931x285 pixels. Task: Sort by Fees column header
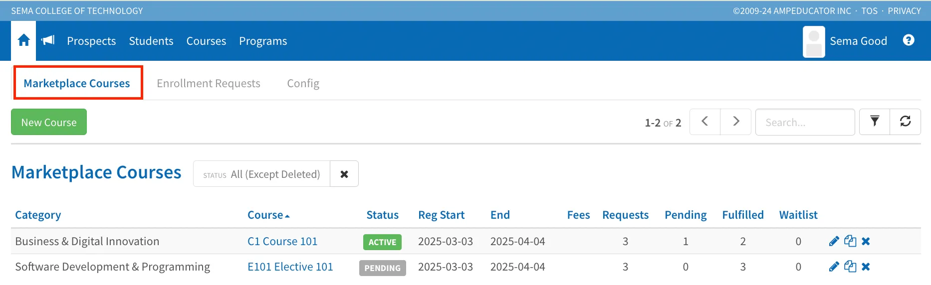click(578, 215)
